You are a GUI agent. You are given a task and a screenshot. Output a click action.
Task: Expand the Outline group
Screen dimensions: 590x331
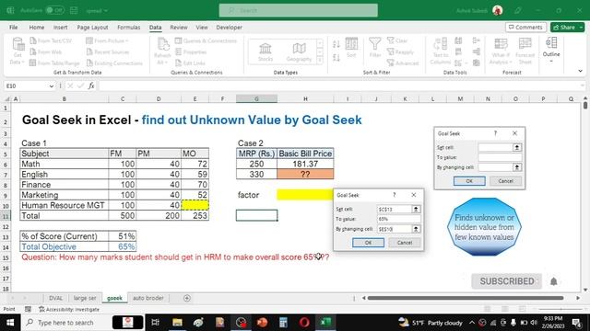[551, 50]
